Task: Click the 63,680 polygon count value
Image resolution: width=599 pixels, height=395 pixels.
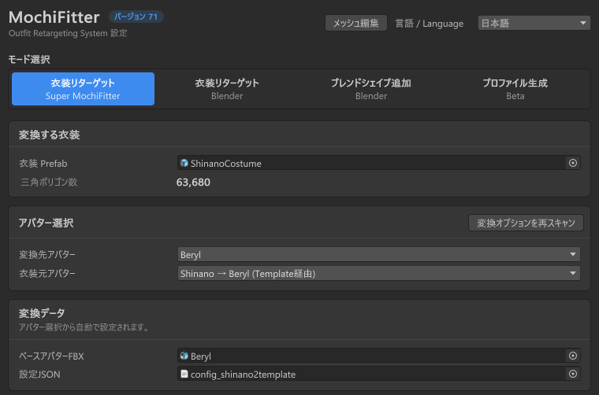Action: (193, 183)
